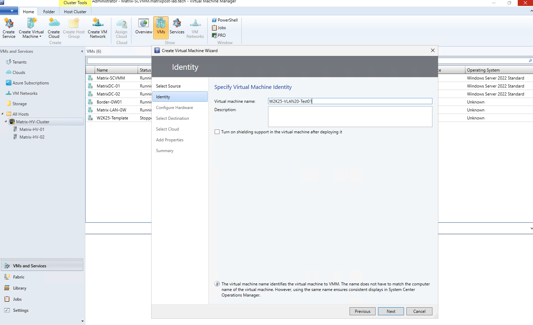Toggle the PRO window ribbon item

[x=219, y=35]
